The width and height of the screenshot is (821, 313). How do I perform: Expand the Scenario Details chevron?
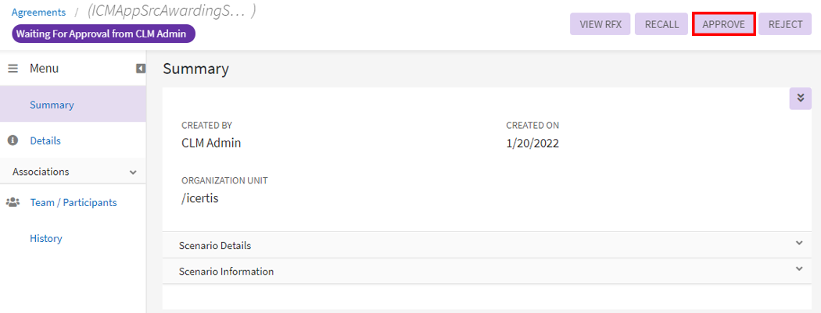click(799, 243)
